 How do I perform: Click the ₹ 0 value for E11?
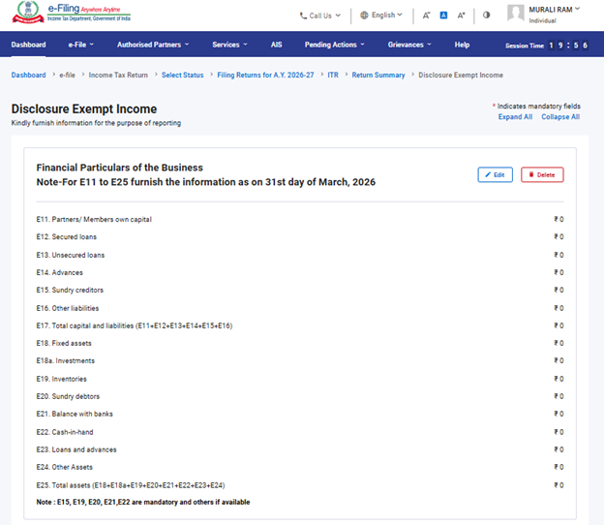(559, 219)
